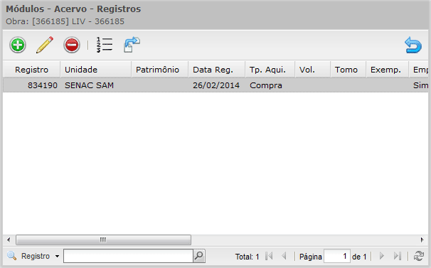Click the blue arrow transfer document icon

pyautogui.click(x=132, y=45)
